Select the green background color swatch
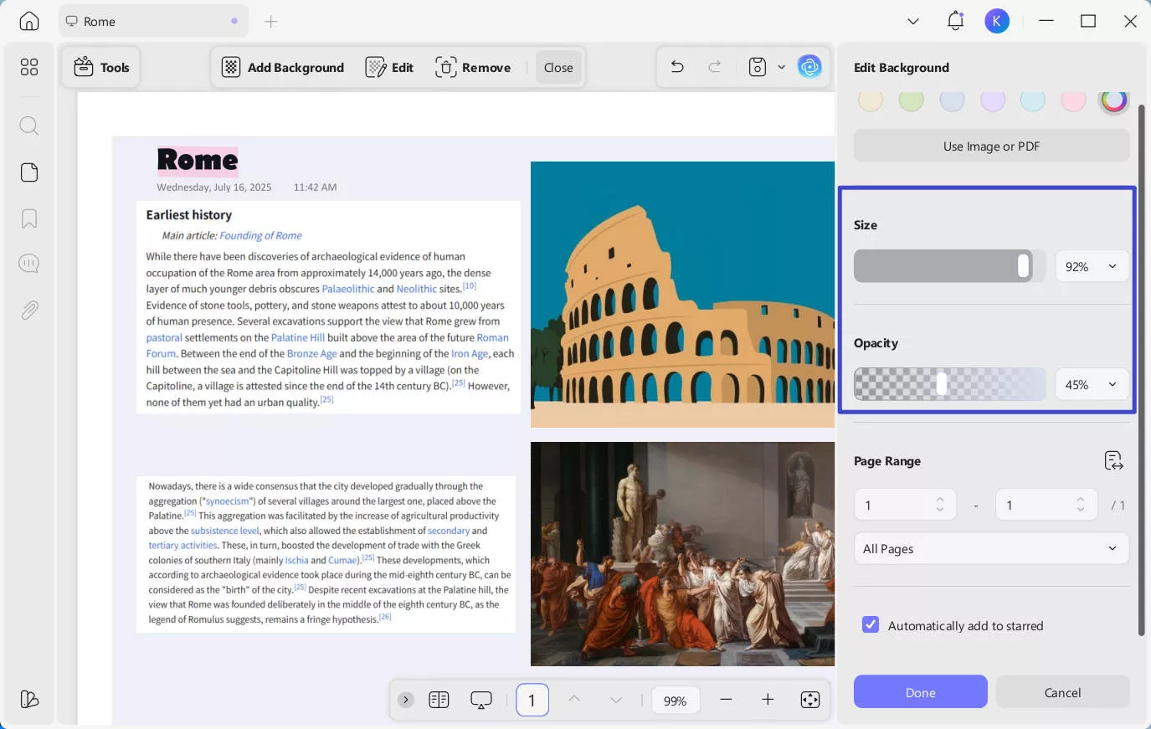 click(x=911, y=100)
